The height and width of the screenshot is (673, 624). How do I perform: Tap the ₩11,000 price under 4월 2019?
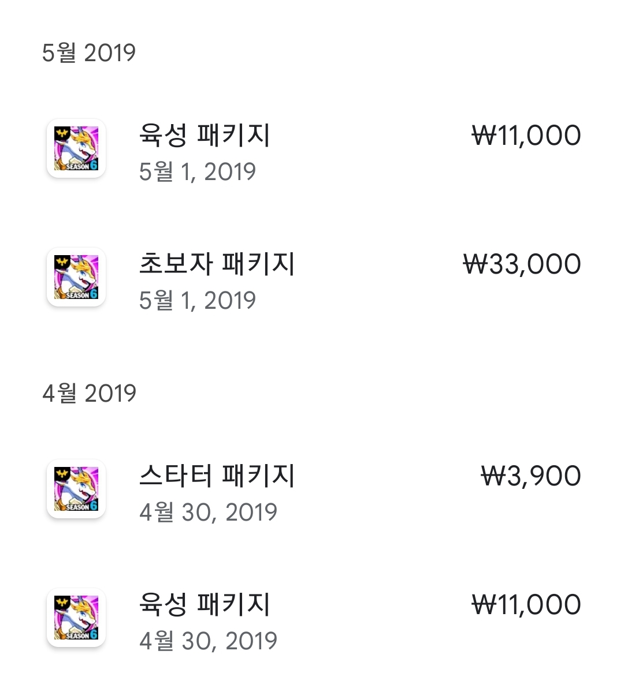coord(526,605)
